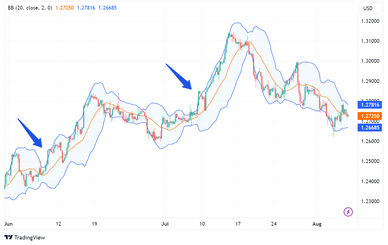388x245 pixels.
Task: Click the 1.24000 price scale value
Action: (370, 181)
